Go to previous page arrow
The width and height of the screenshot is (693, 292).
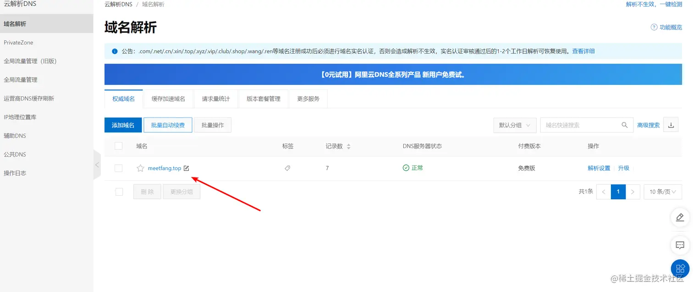604,192
